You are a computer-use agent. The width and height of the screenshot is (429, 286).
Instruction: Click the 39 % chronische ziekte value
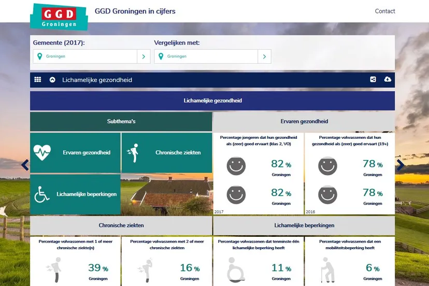98,268
